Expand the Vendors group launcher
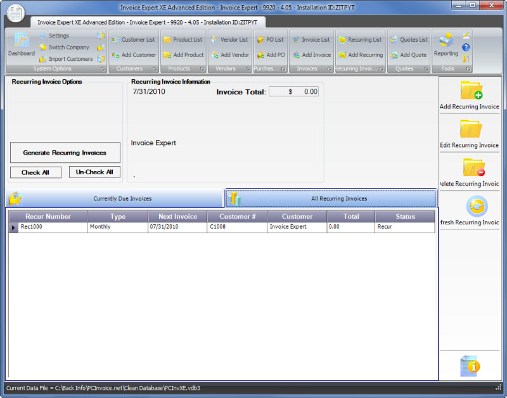The image size is (507, 398). click(x=248, y=69)
